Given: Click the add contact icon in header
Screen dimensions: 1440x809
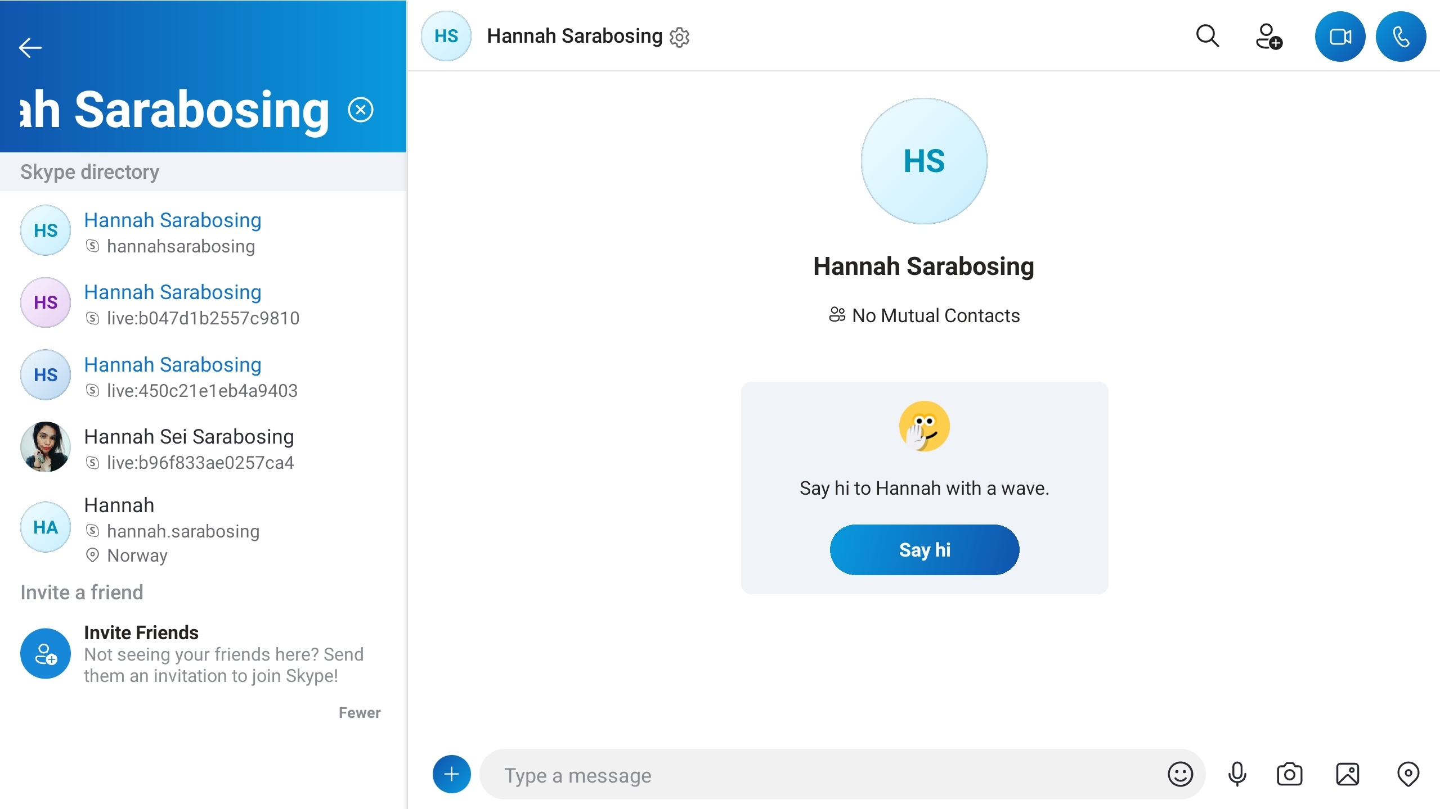Looking at the screenshot, I should 1269,37.
